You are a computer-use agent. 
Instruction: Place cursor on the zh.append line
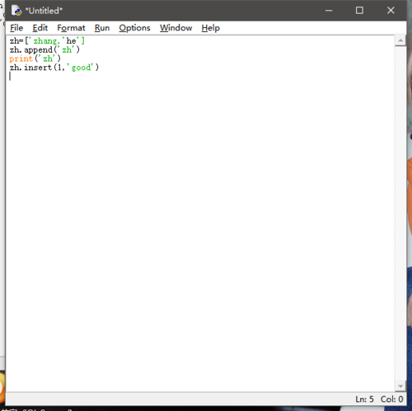pyautogui.click(x=44, y=49)
